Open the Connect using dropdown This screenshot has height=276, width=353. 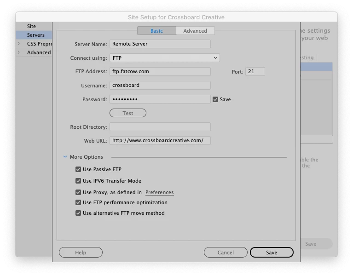coord(165,58)
